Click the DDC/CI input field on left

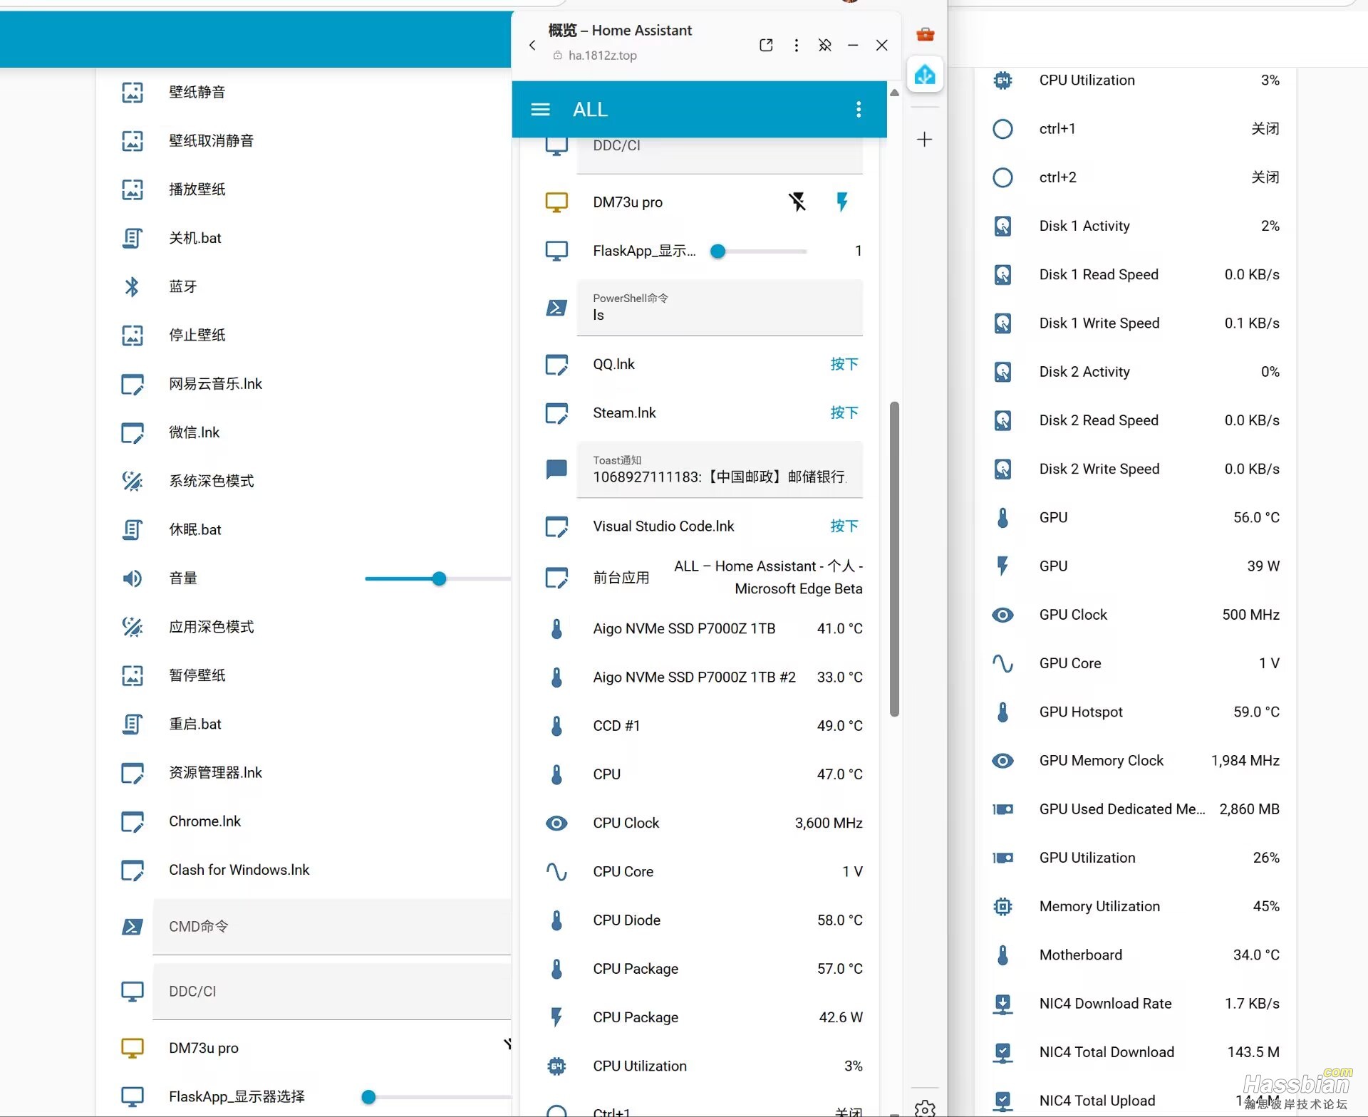pyautogui.click(x=332, y=991)
